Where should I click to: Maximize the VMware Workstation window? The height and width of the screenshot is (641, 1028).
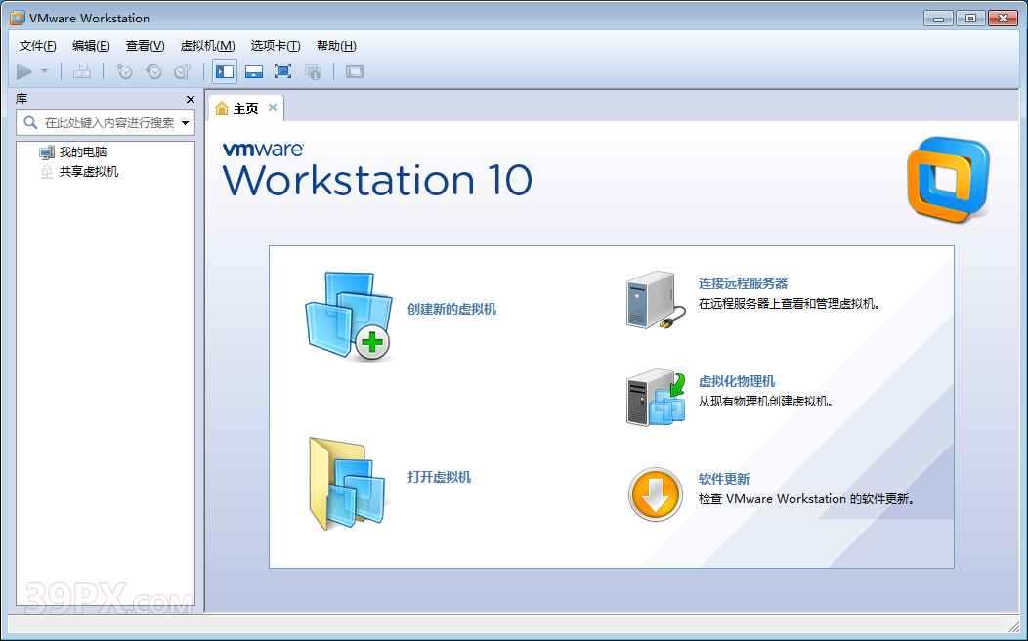pos(970,18)
